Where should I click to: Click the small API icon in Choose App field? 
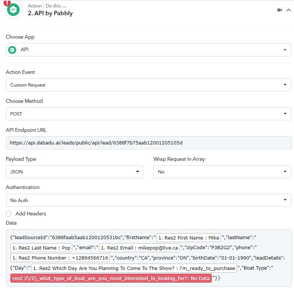coord(12,50)
